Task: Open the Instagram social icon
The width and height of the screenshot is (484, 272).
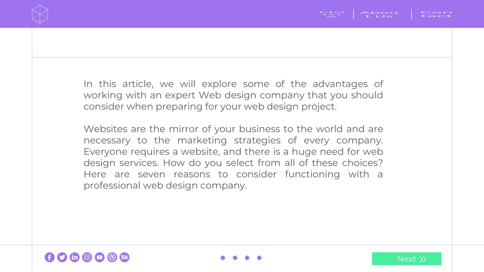Action: point(87,257)
